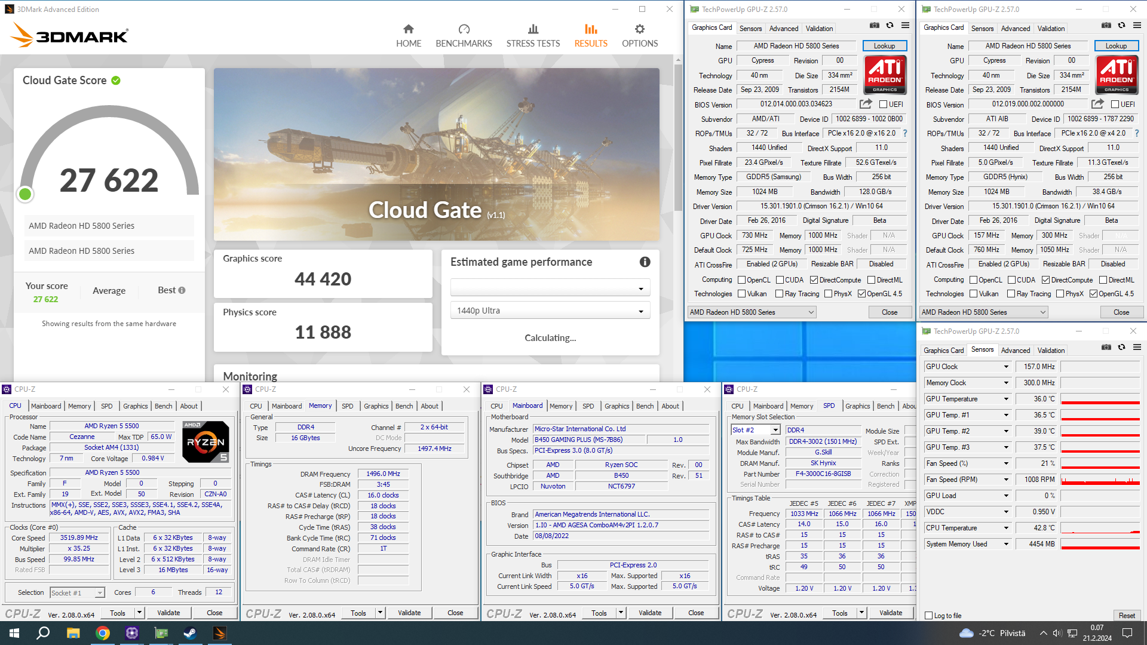The image size is (1147, 645).
Task: Open Bench tab in CPU-Z Memory window
Action: [x=404, y=406]
